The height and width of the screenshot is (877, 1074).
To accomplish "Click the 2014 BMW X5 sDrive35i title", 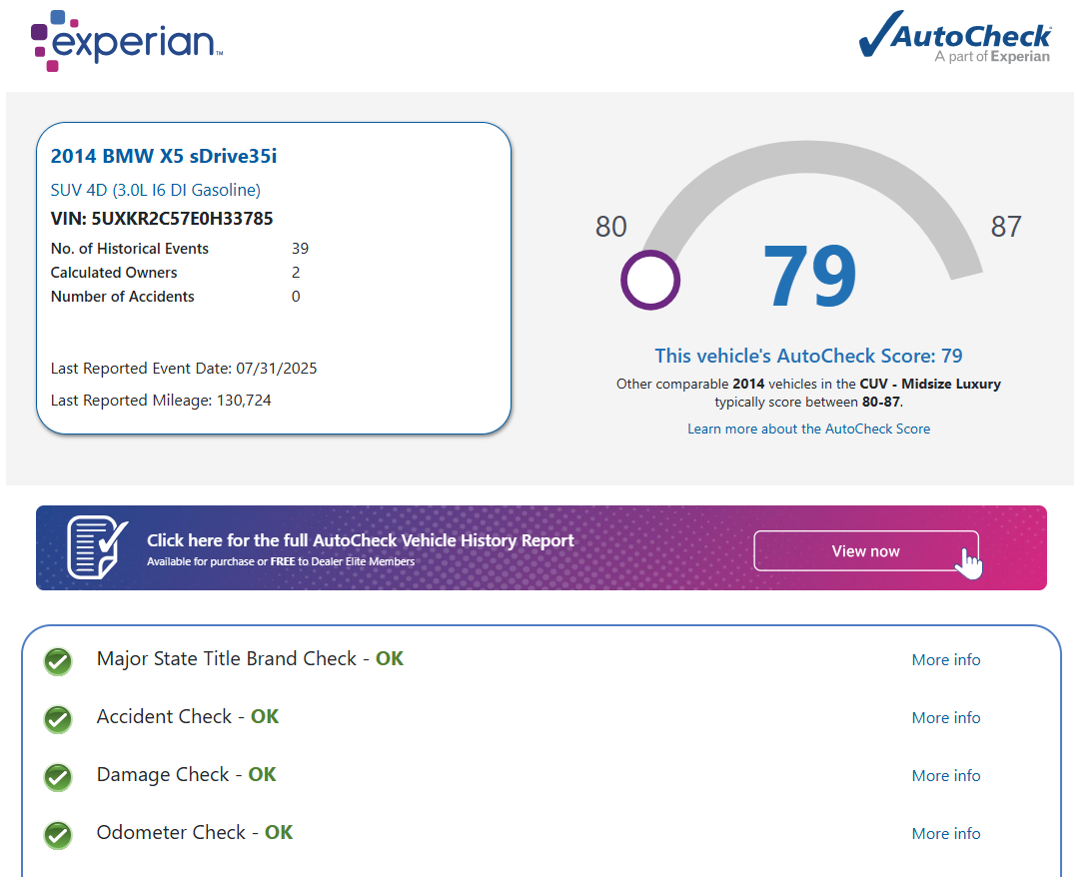I will tap(164, 156).
